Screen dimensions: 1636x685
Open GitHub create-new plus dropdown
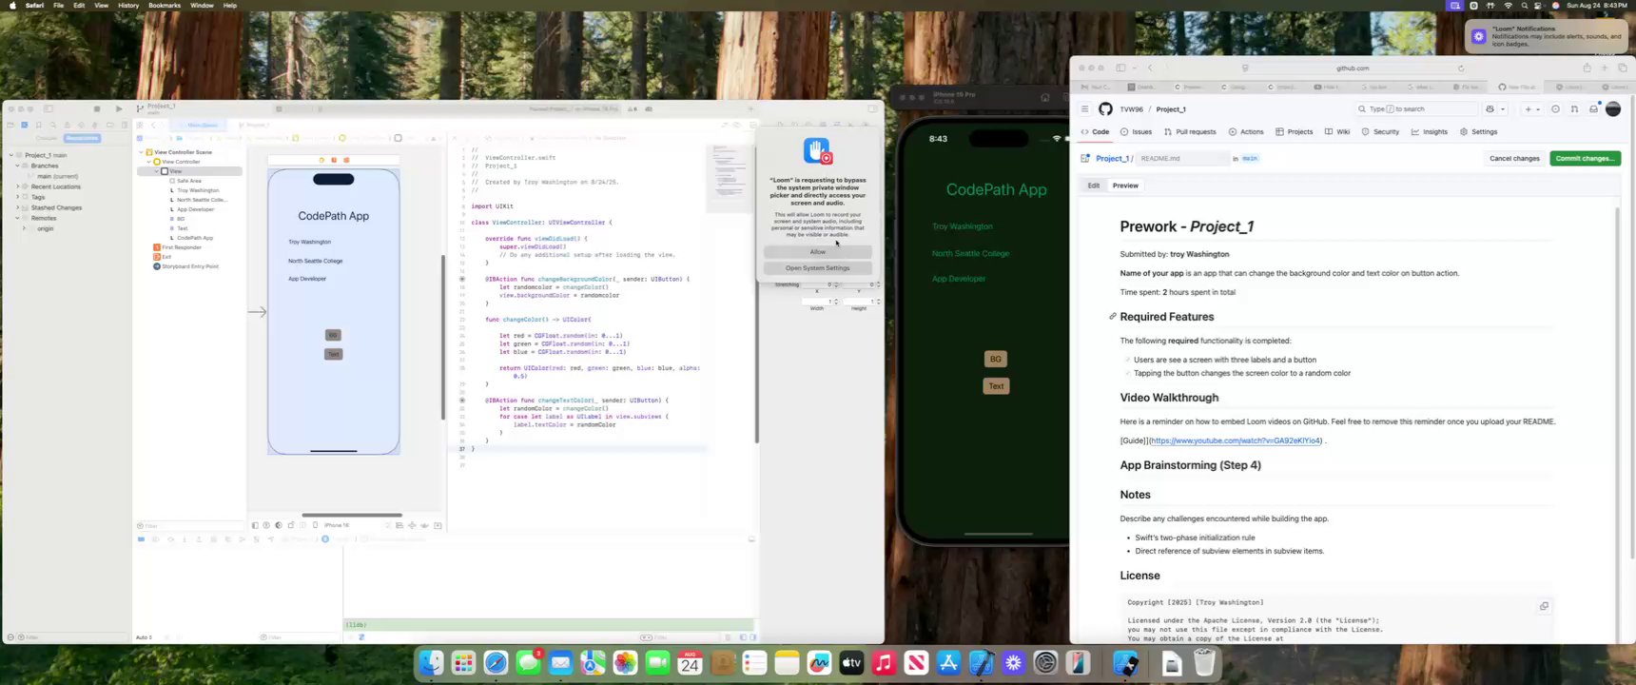[x=1531, y=109]
